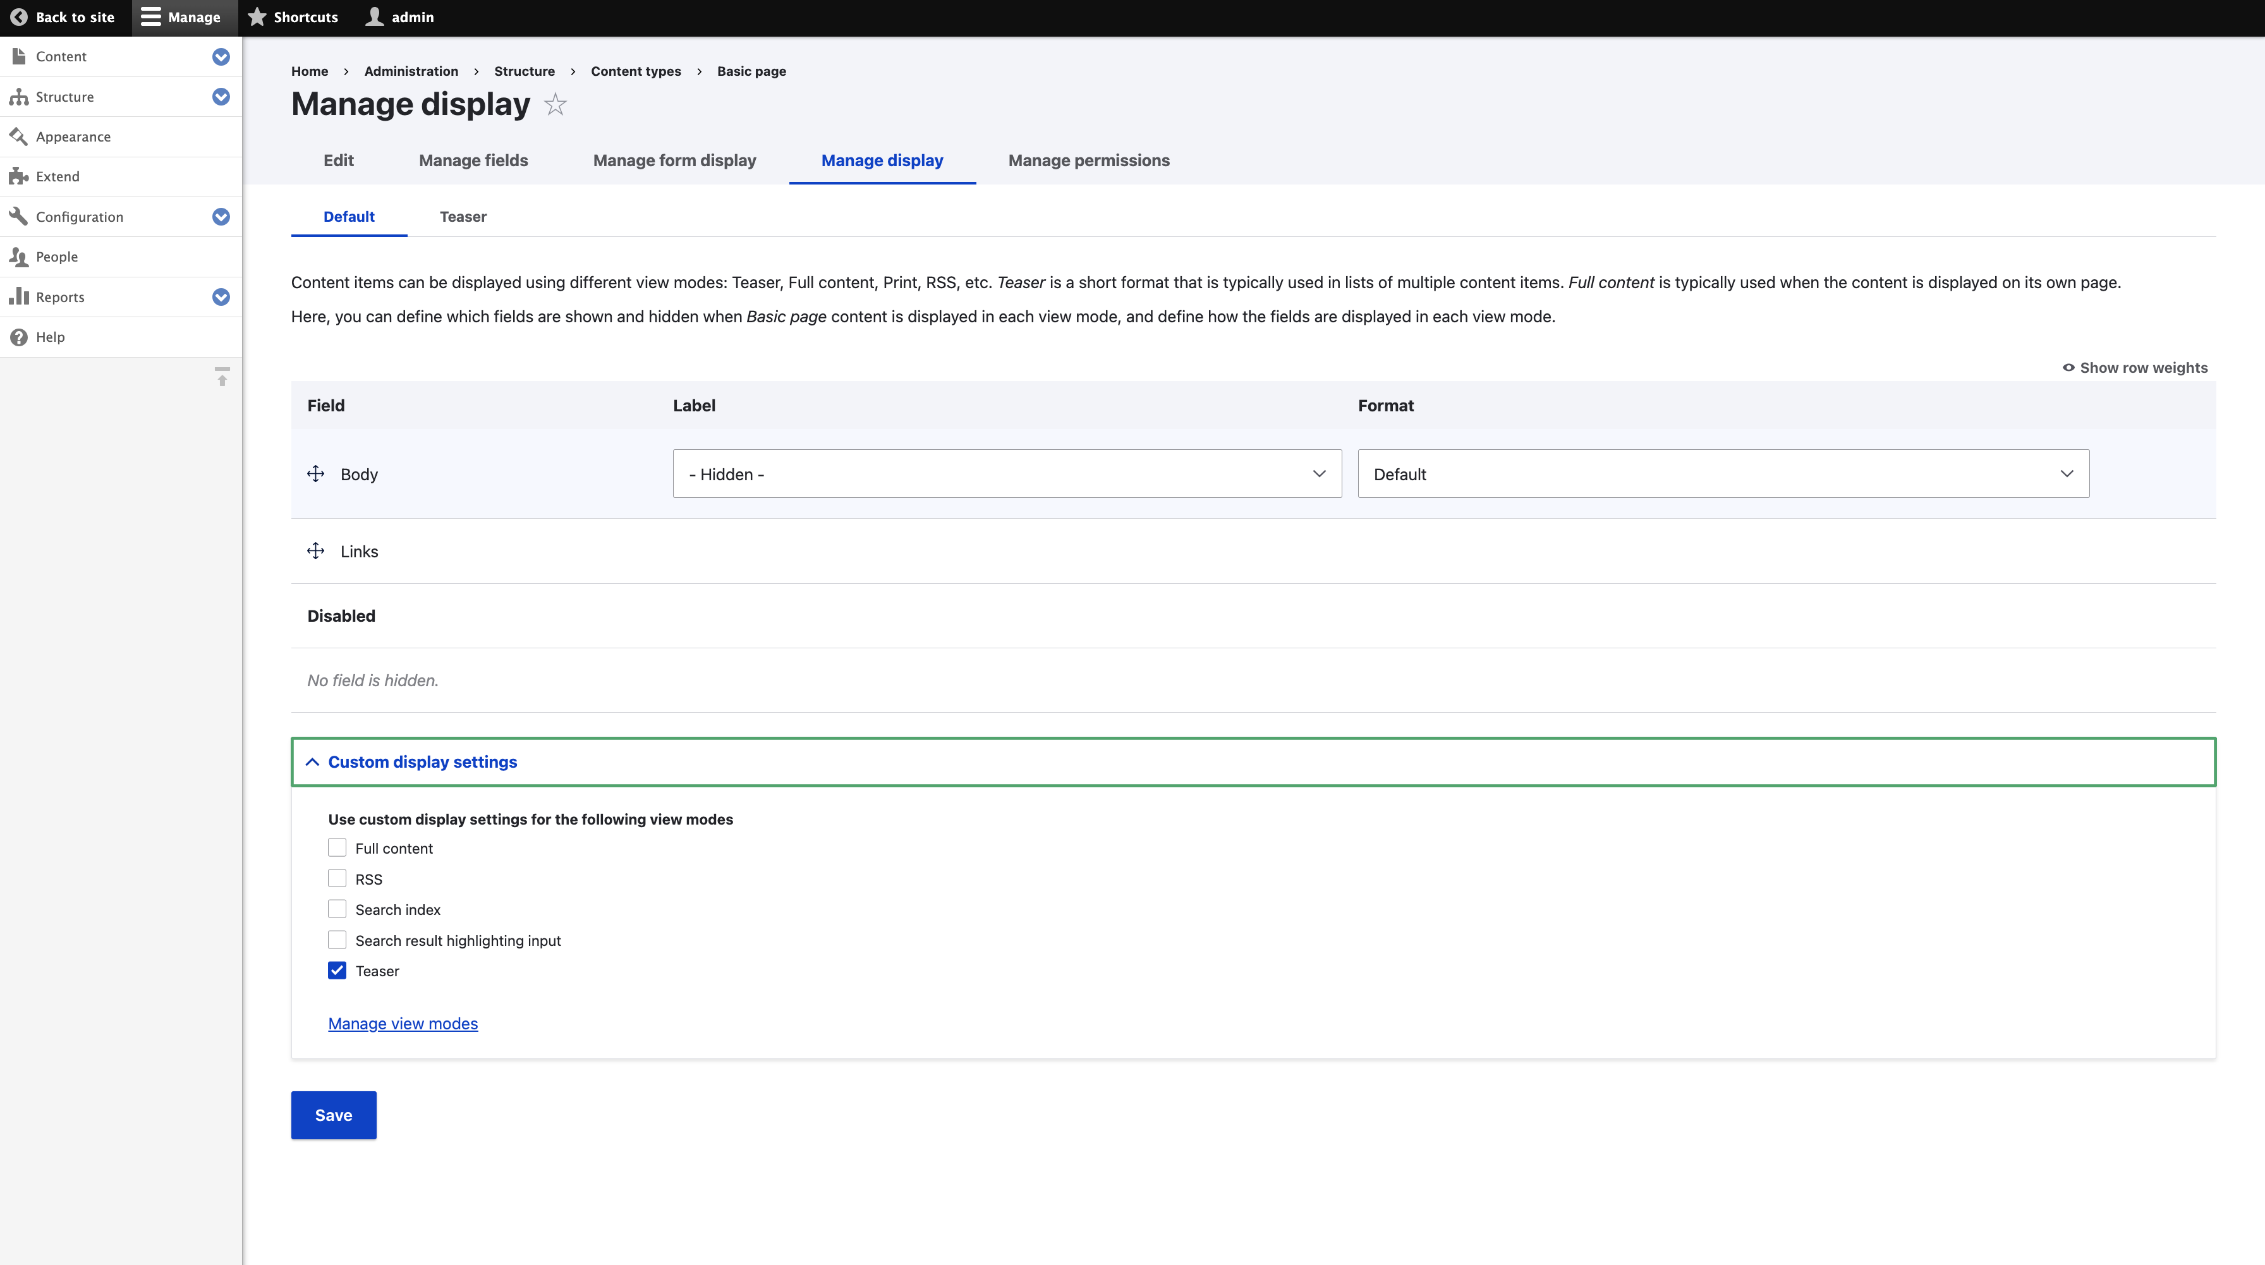
Task: Uncheck the Teaser view mode
Action: [x=337, y=971]
